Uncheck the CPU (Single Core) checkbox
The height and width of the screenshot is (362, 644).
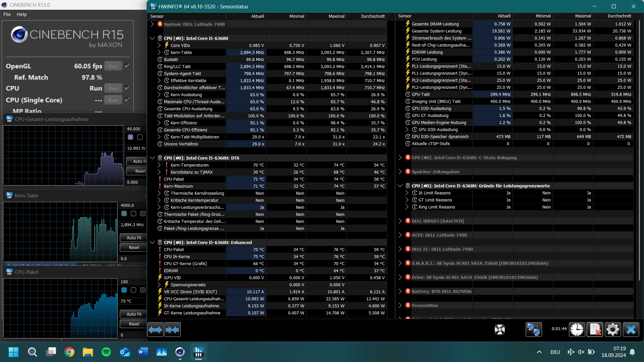(127, 100)
